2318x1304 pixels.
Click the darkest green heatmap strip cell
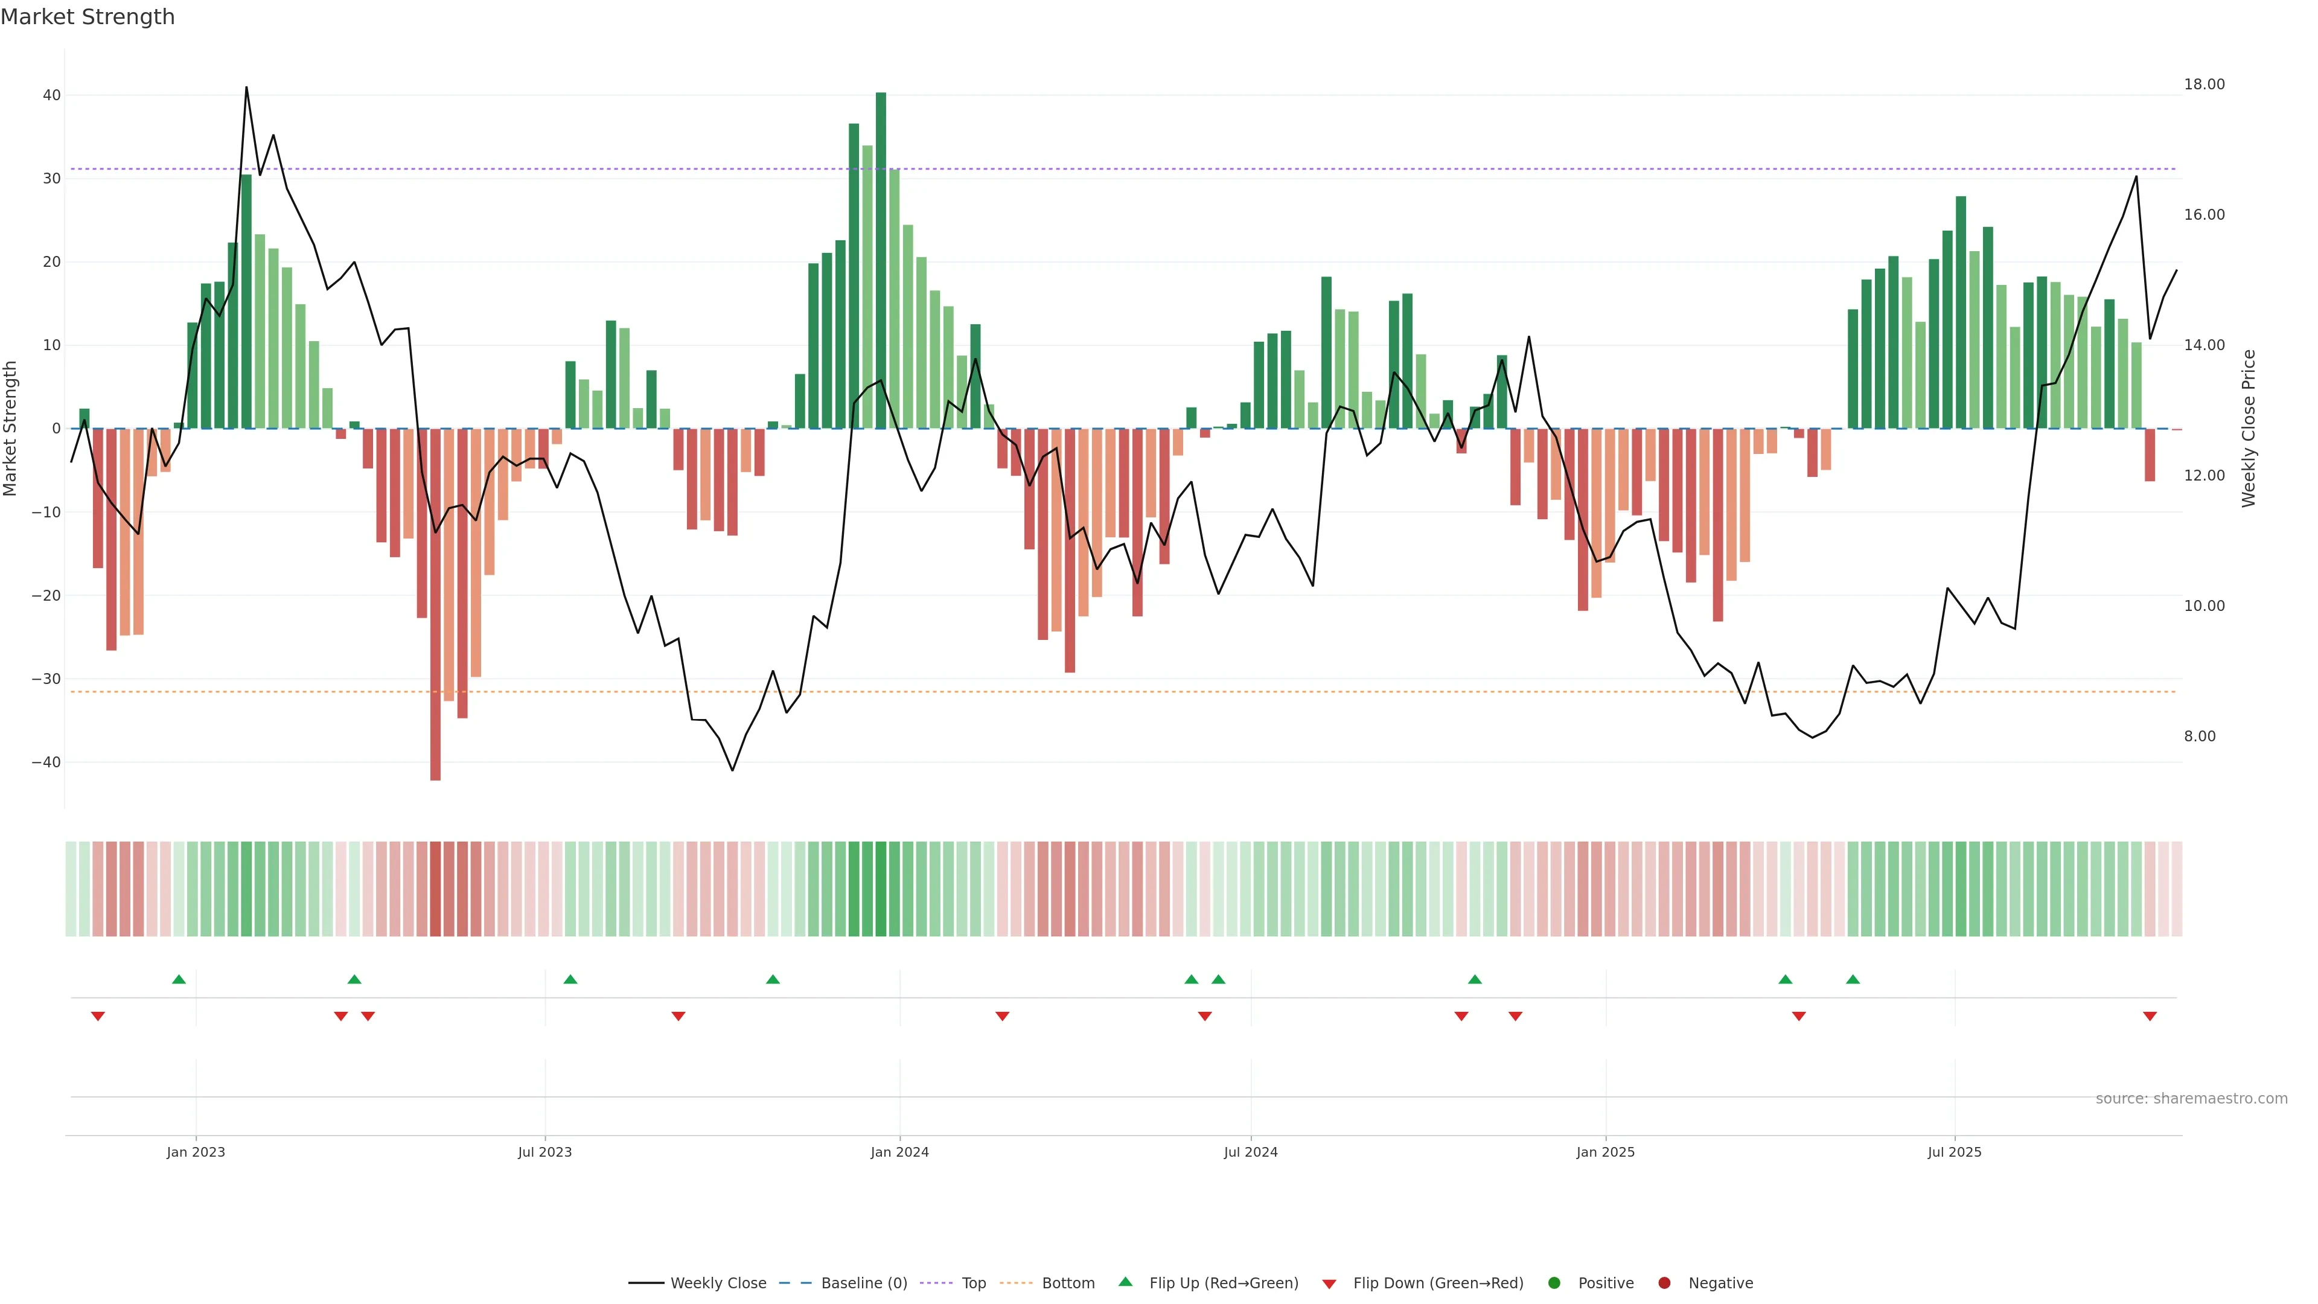[x=881, y=888]
